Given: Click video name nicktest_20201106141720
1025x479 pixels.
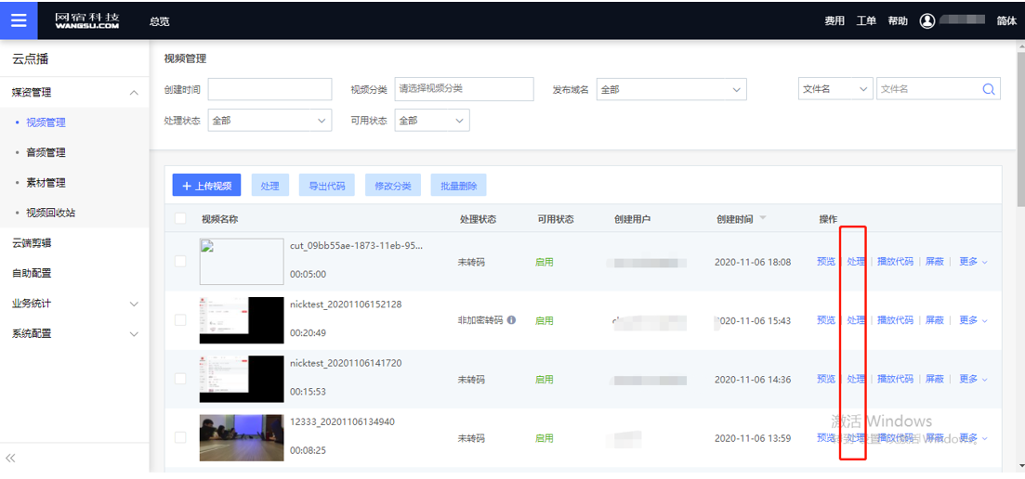Looking at the screenshot, I should point(346,363).
